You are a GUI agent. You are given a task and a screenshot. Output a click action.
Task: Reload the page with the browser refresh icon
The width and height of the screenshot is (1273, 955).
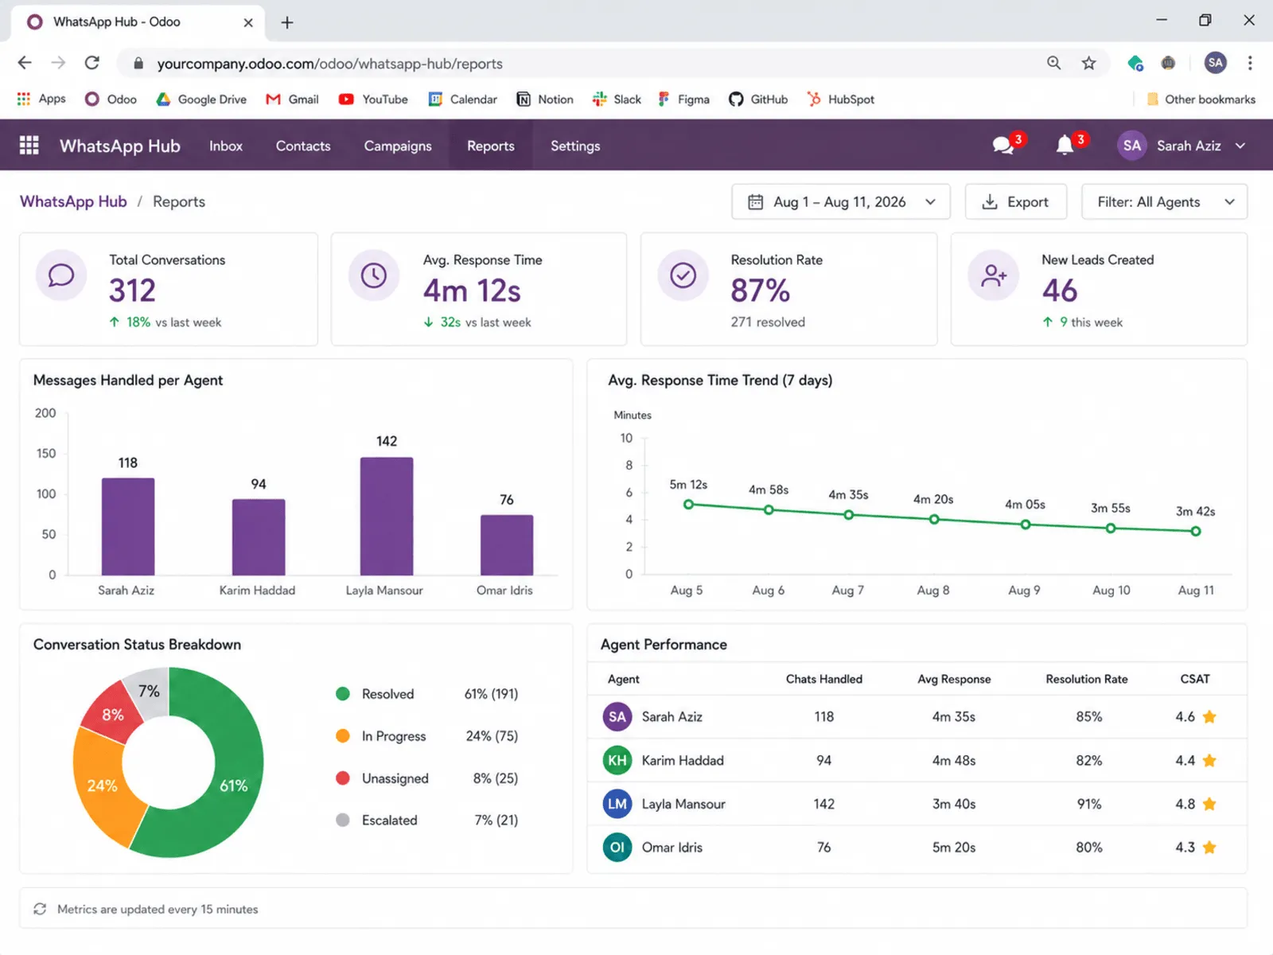tap(92, 63)
